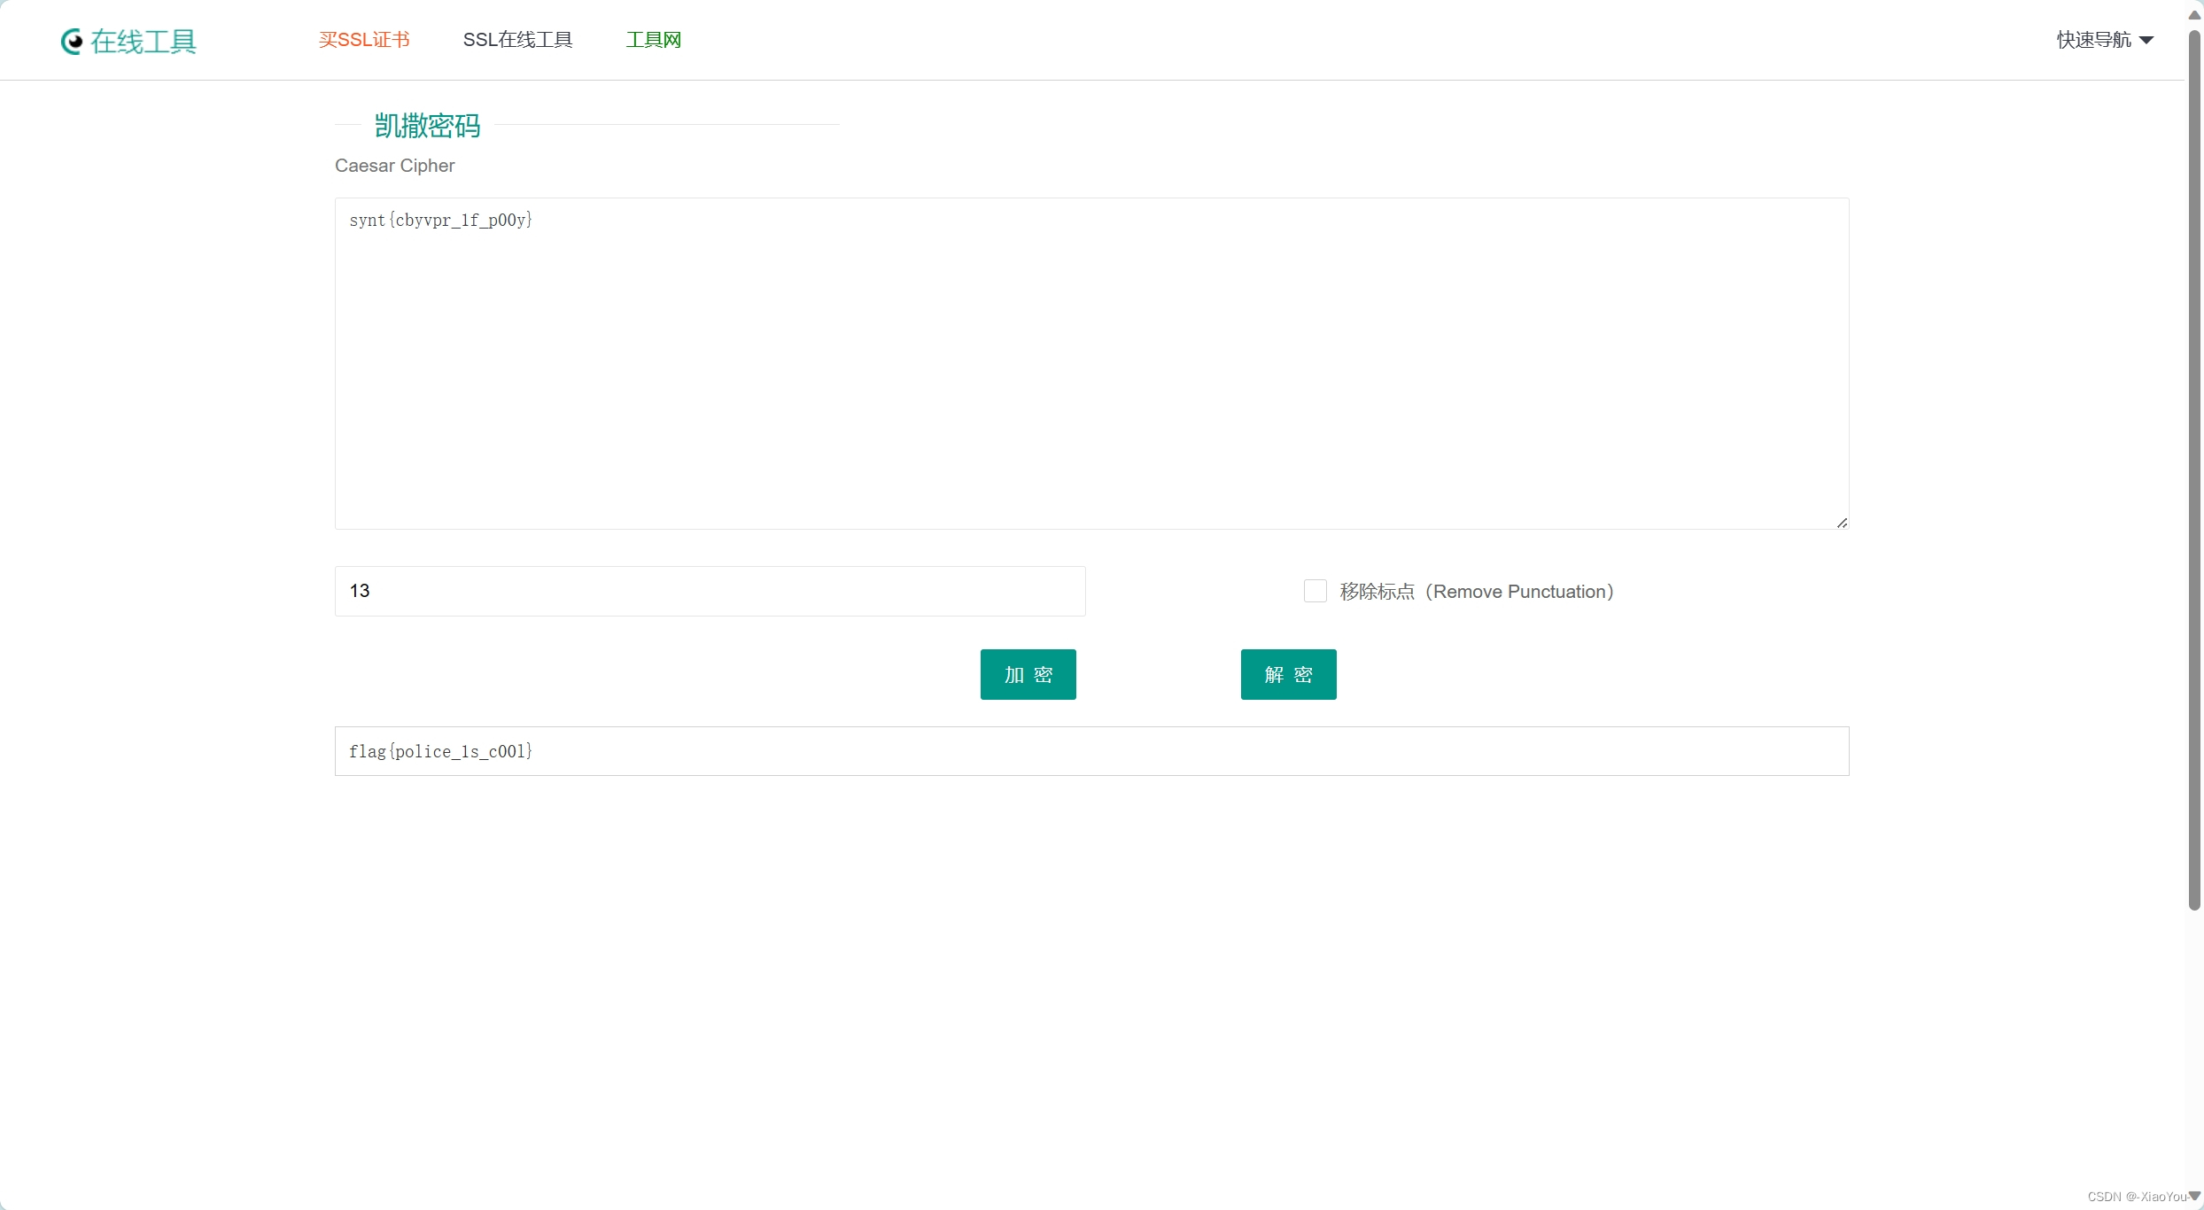
Task: Click the 解密 decrypt button
Action: pos(1288,674)
